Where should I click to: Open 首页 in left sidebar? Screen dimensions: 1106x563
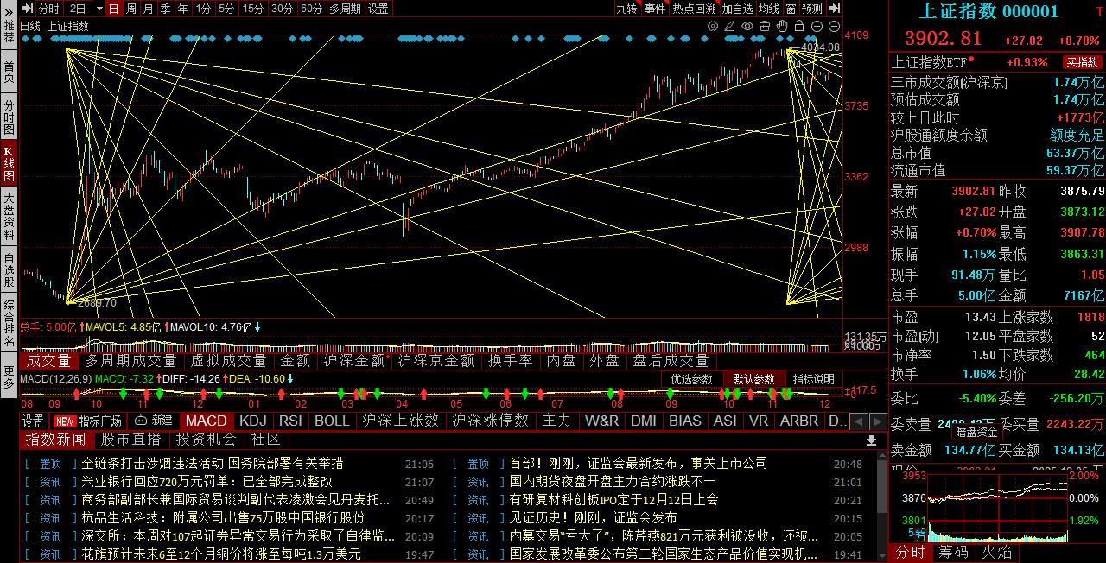point(9,71)
